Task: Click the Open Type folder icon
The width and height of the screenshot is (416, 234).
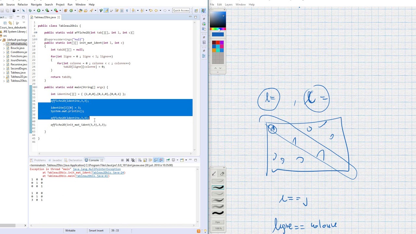Action: 80,10
